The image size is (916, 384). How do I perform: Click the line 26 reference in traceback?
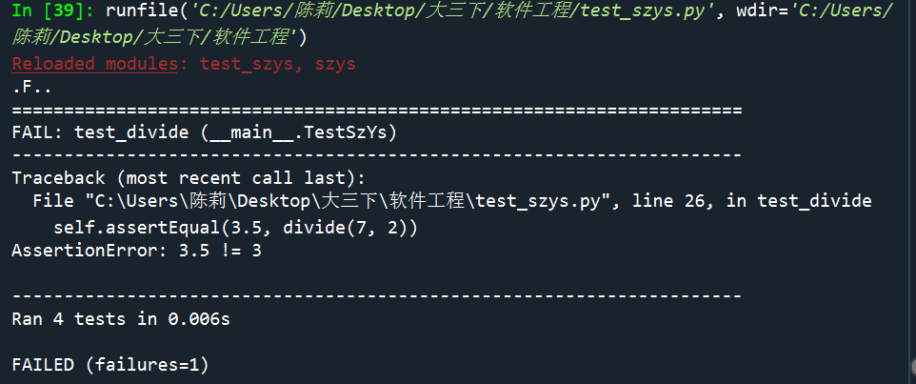(668, 201)
